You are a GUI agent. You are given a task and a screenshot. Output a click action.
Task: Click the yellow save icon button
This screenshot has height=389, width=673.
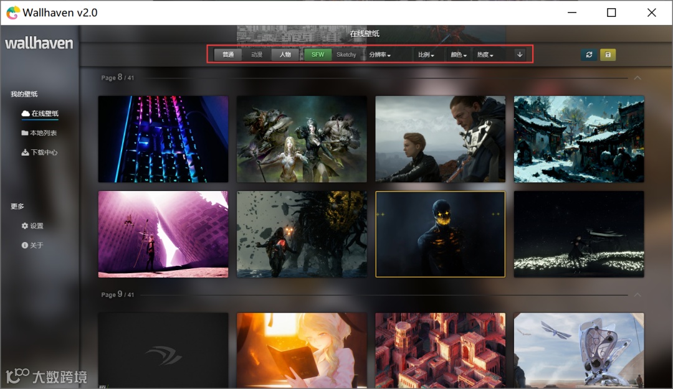tap(608, 55)
